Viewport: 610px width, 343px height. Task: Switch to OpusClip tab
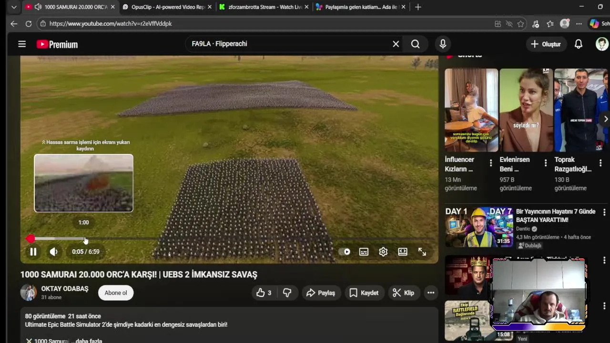tap(168, 7)
